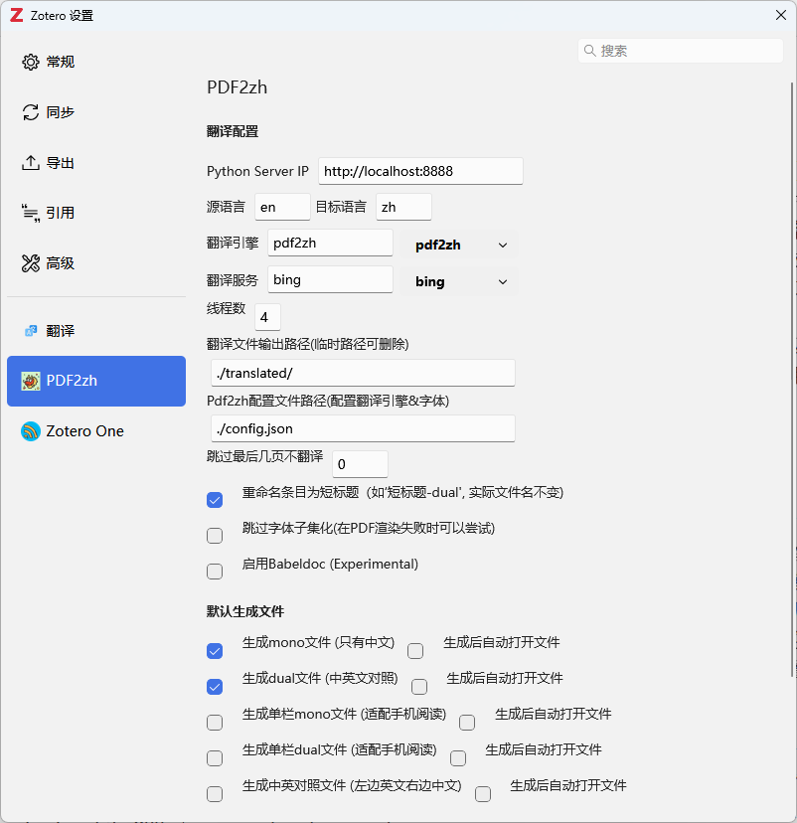Enable 启用Babeldoc (Experimental) checkbox

[215, 572]
